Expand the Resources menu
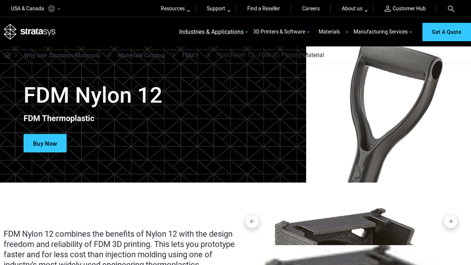471x265 pixels. (x=175, y=9)
